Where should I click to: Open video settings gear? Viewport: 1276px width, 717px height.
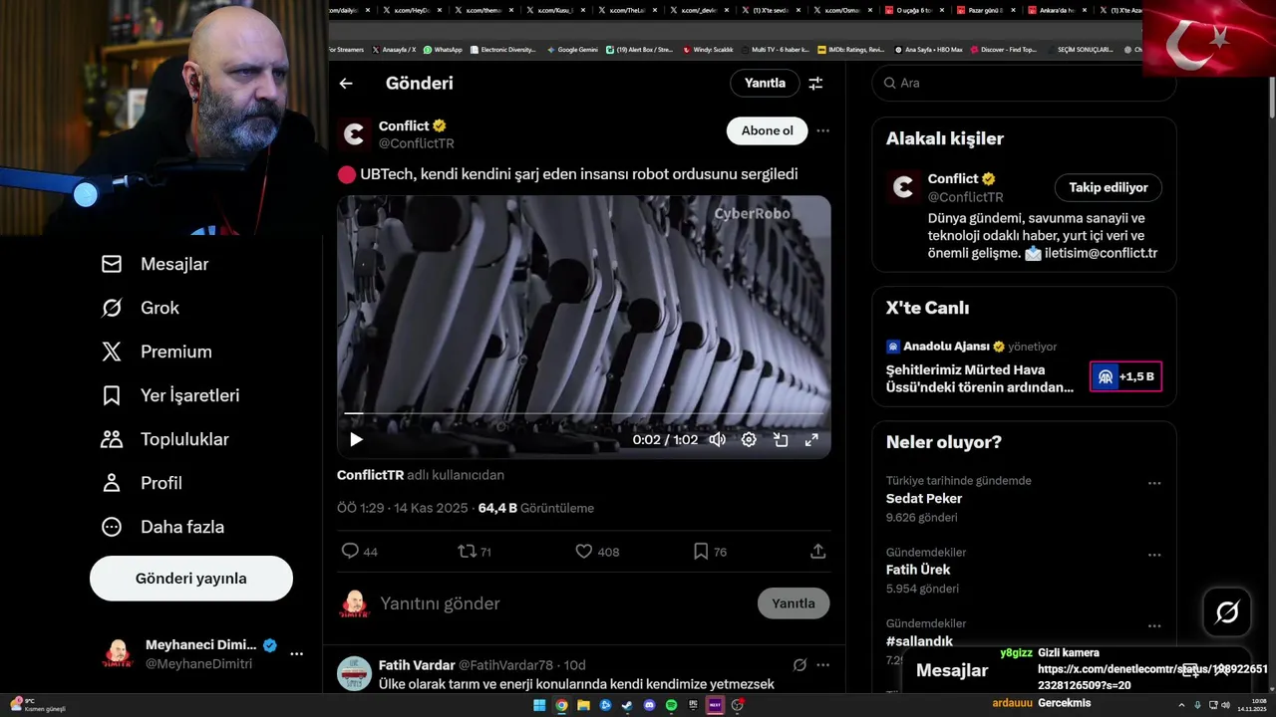point(749,439)
